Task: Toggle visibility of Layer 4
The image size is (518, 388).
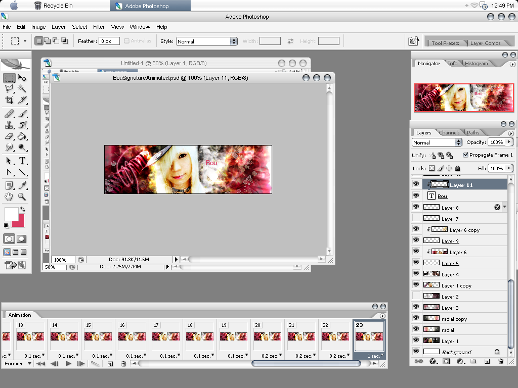Action: click(416, 273)
